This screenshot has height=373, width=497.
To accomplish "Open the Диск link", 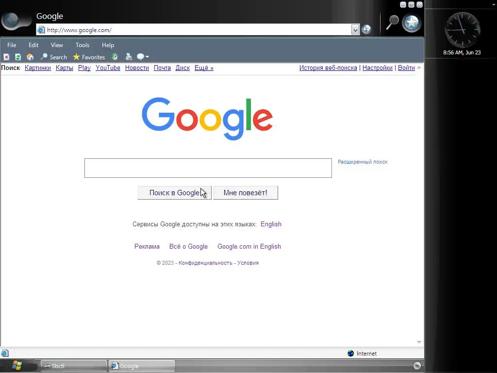I will 182,68.
